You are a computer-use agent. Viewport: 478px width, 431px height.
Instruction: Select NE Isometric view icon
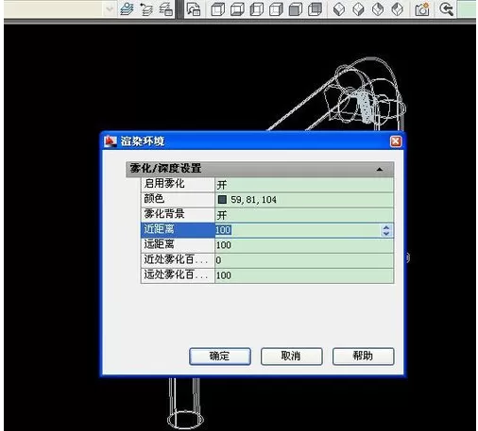(x=378, y=9)
